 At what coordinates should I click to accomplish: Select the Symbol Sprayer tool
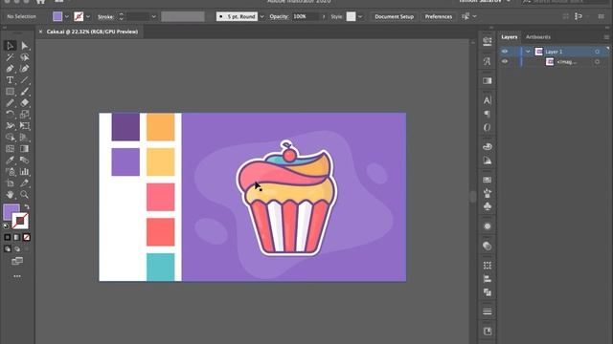pos(10,172)
